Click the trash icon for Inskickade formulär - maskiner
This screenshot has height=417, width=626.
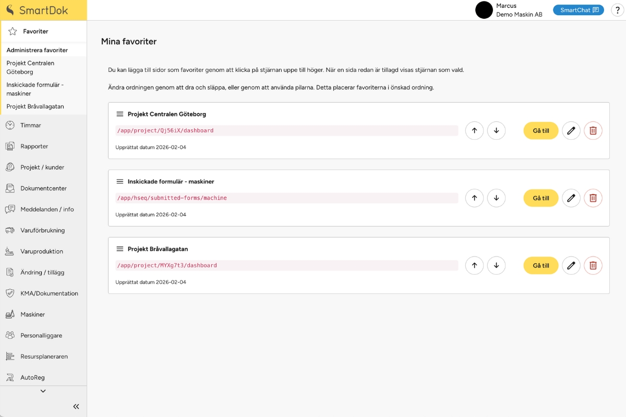(x=593, y=198)
